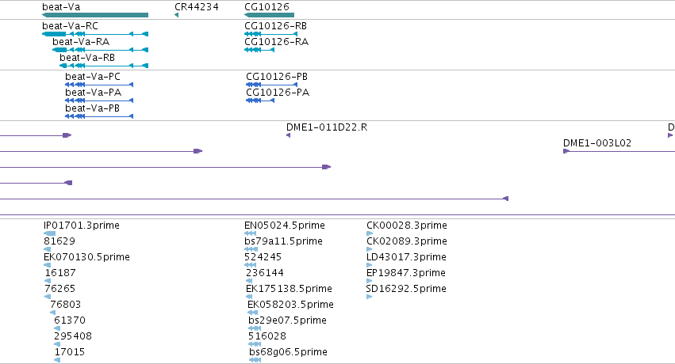Select EST bs79a11.5prime

tap(251, 249)
